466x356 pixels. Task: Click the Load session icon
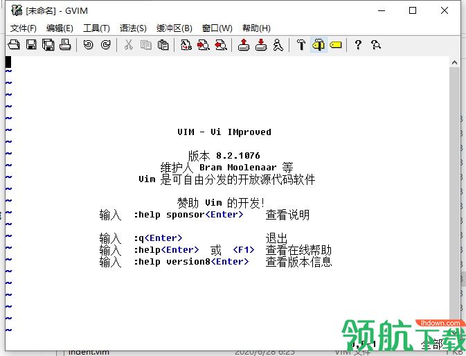tap(244, 45)
